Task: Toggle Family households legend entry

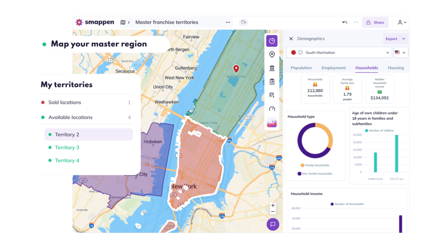Action: click(x=315, y=165)
